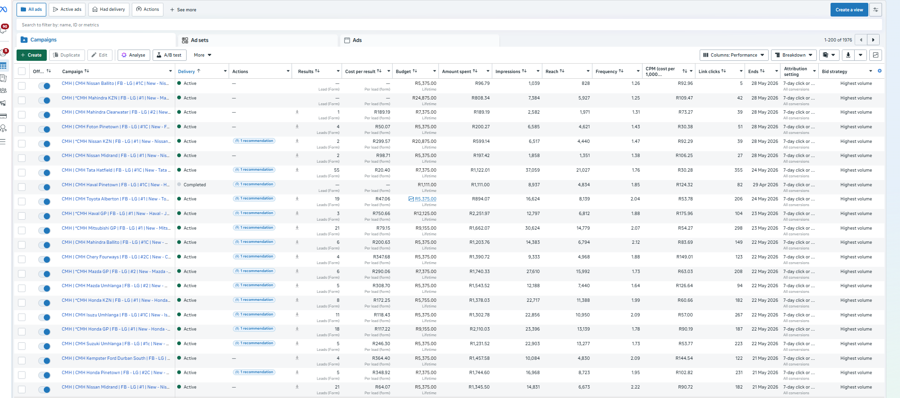The width and height of the screenshot is (900, 398).
Task: Open the sidebar icon with badge 5
Action: [3, 53]
